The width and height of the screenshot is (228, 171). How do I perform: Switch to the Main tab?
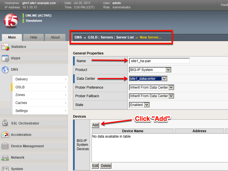(x=12, y=37)
